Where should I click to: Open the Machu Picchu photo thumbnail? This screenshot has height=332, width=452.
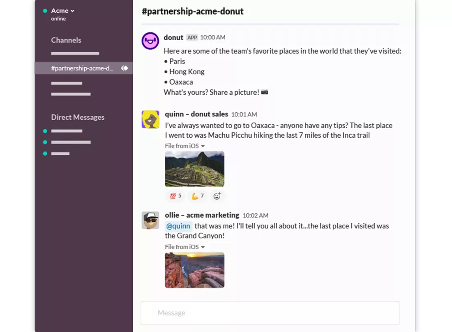tap(195, 169)
